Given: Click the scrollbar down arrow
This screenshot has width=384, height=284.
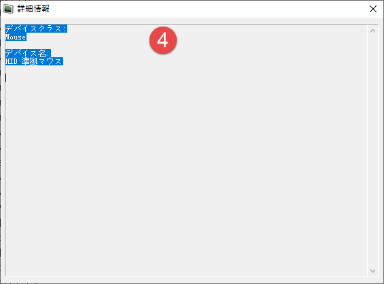Looking at the screenshot, I should click(x=372, y=271).
